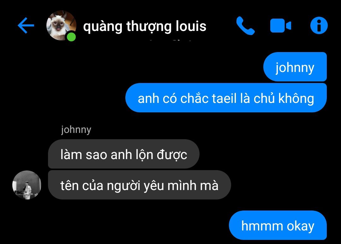The image size is (341, 244).
Task: Tap the cut-off subtitle under chat name
Action: [x=171, y=40]
